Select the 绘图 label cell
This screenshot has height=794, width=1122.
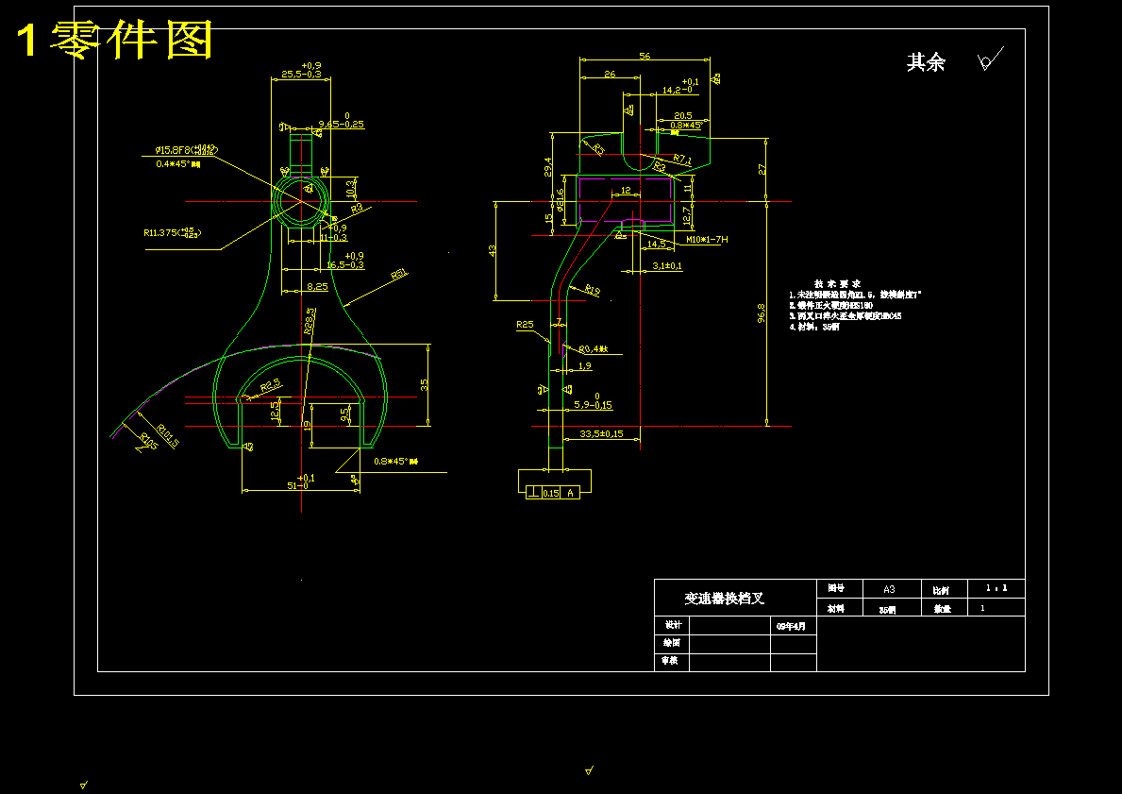point(671,643)
